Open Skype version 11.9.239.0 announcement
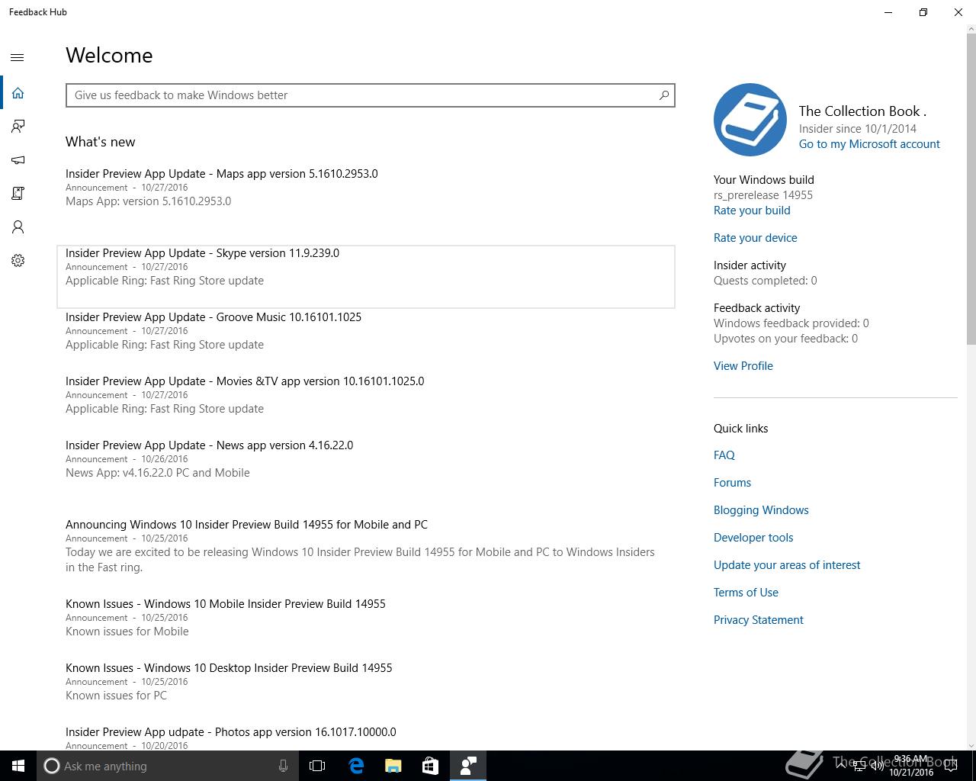Viewport: 976px width, 781px height. click(366, 277)
